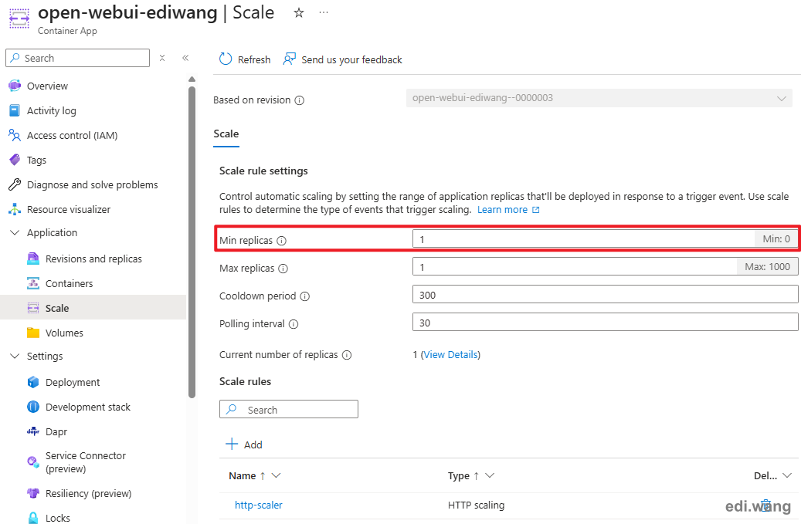Image resolution: width=801 pixels, height=524 pixels.
Task: Click the info icon beside Cooldown period
Action: click(x=305, y=296)
